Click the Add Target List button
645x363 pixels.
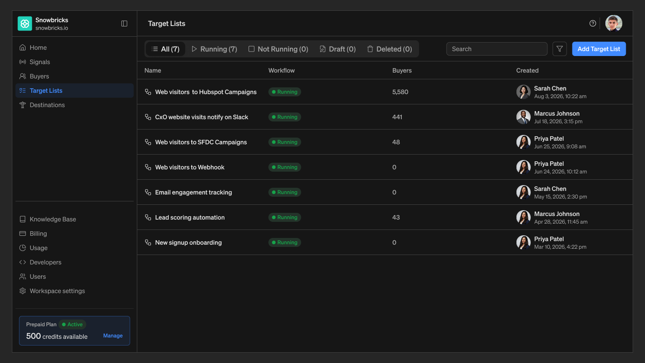coord(599,49)
